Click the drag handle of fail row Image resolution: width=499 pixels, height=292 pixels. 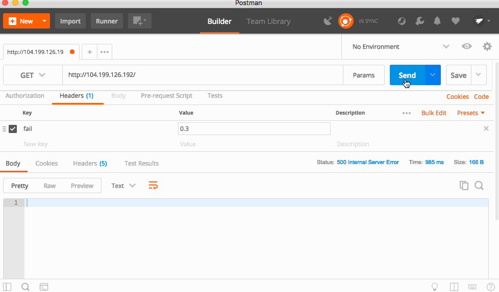click(4, 129)
